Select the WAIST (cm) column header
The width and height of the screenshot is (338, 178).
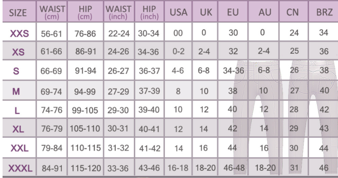pyautogui.click(x=49, y=13)
